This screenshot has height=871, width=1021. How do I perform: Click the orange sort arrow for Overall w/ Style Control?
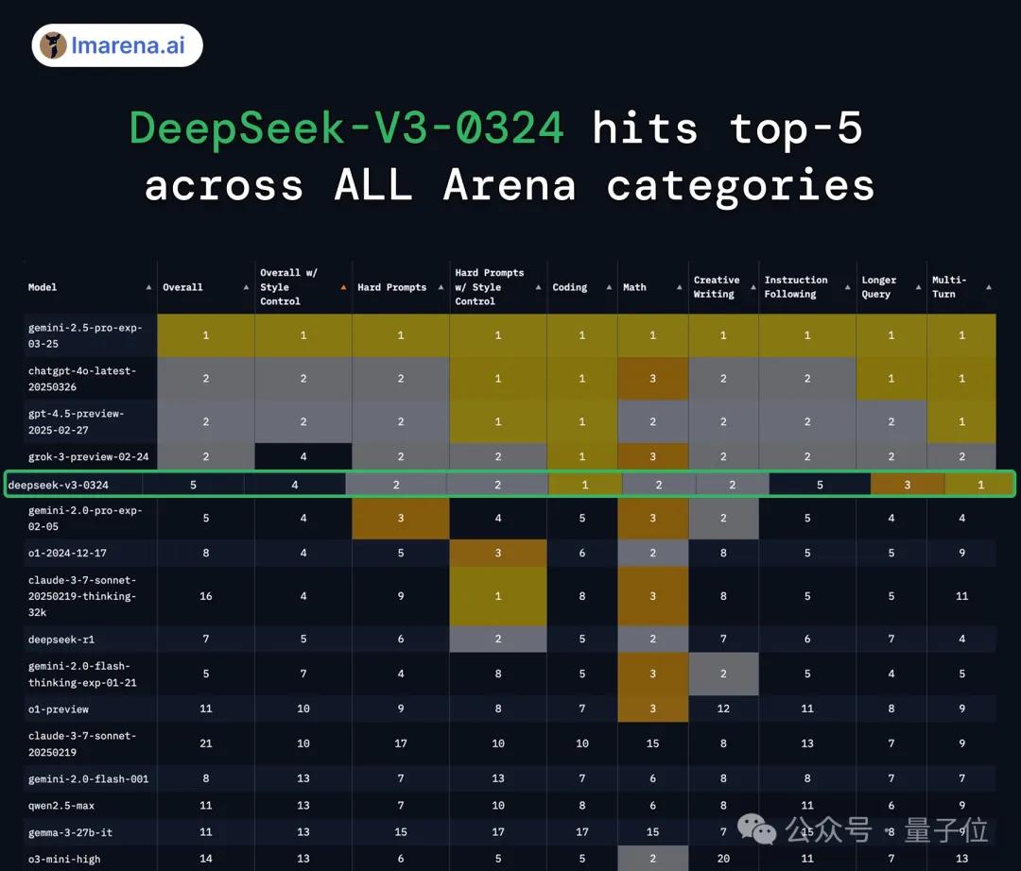342,287
